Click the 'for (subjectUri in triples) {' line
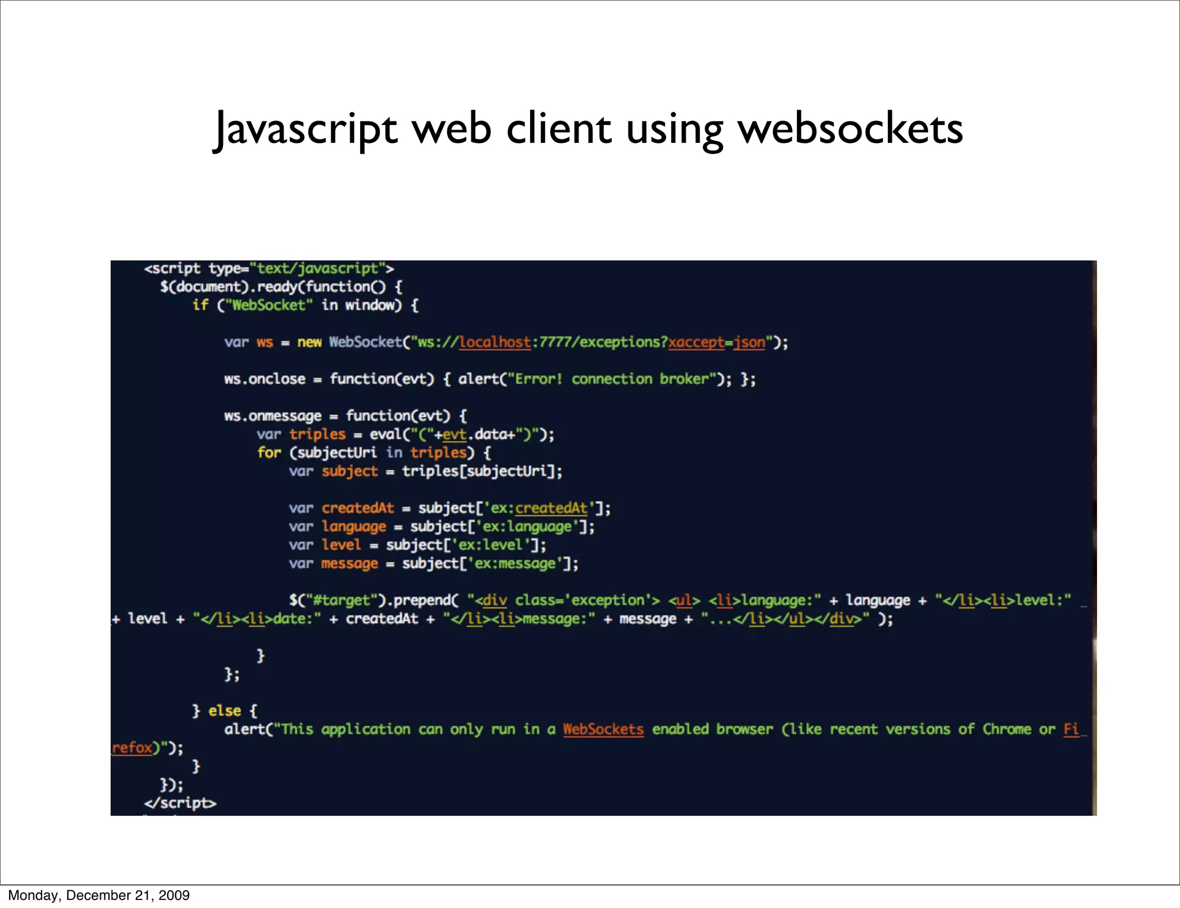Viewport: 1180px width, 908px height. [x=374, y=453]
